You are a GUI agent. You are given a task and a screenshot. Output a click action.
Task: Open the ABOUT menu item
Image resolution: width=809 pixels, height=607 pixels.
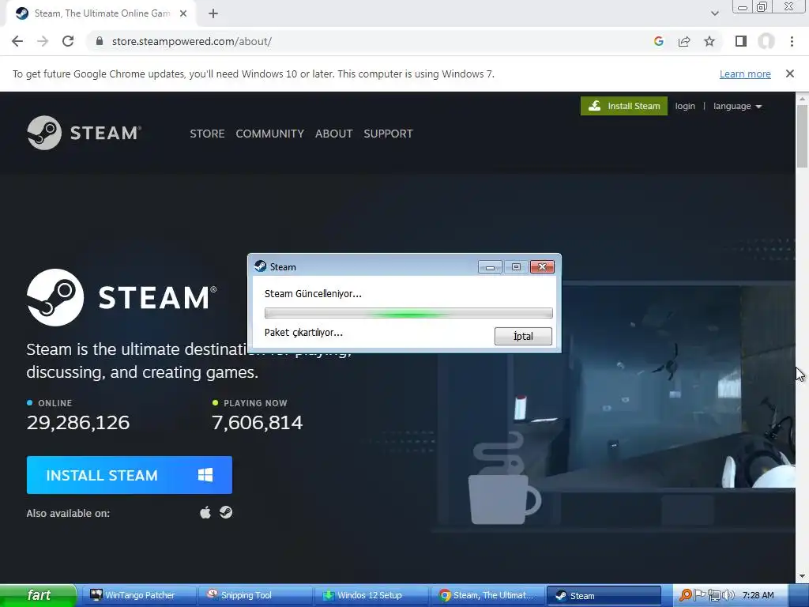(x=334, y=134)
